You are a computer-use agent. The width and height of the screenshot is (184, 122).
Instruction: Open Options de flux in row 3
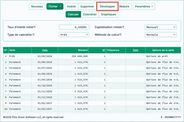[163, 68]
